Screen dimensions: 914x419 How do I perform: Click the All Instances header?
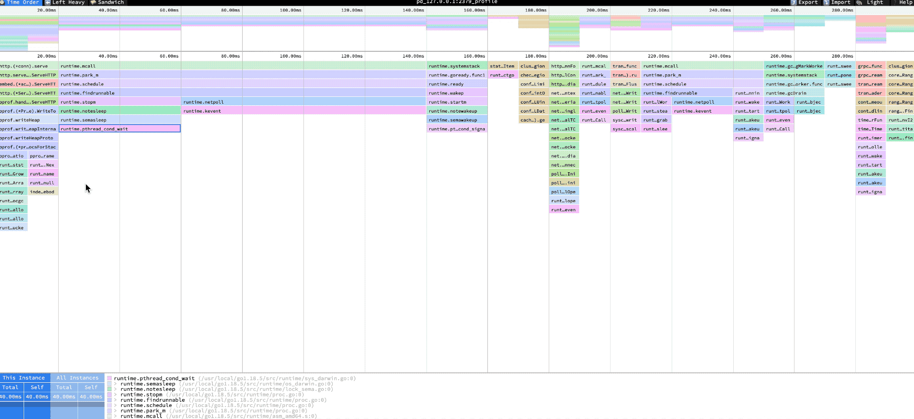coord(78,378)
